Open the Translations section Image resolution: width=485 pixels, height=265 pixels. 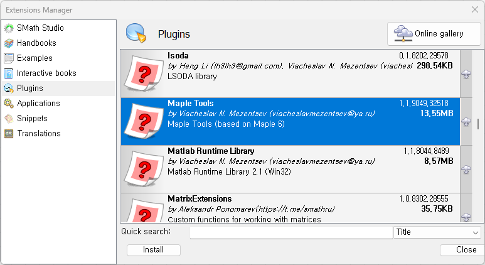(x=39, y=134)
